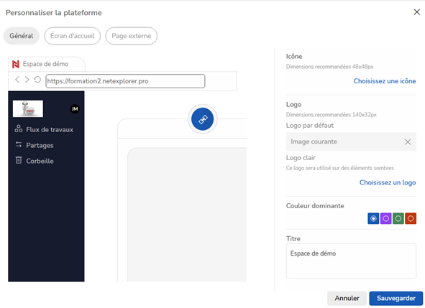Click the browser forward arrow in preview
Screen dimensions: 425x308
(27, 80)
